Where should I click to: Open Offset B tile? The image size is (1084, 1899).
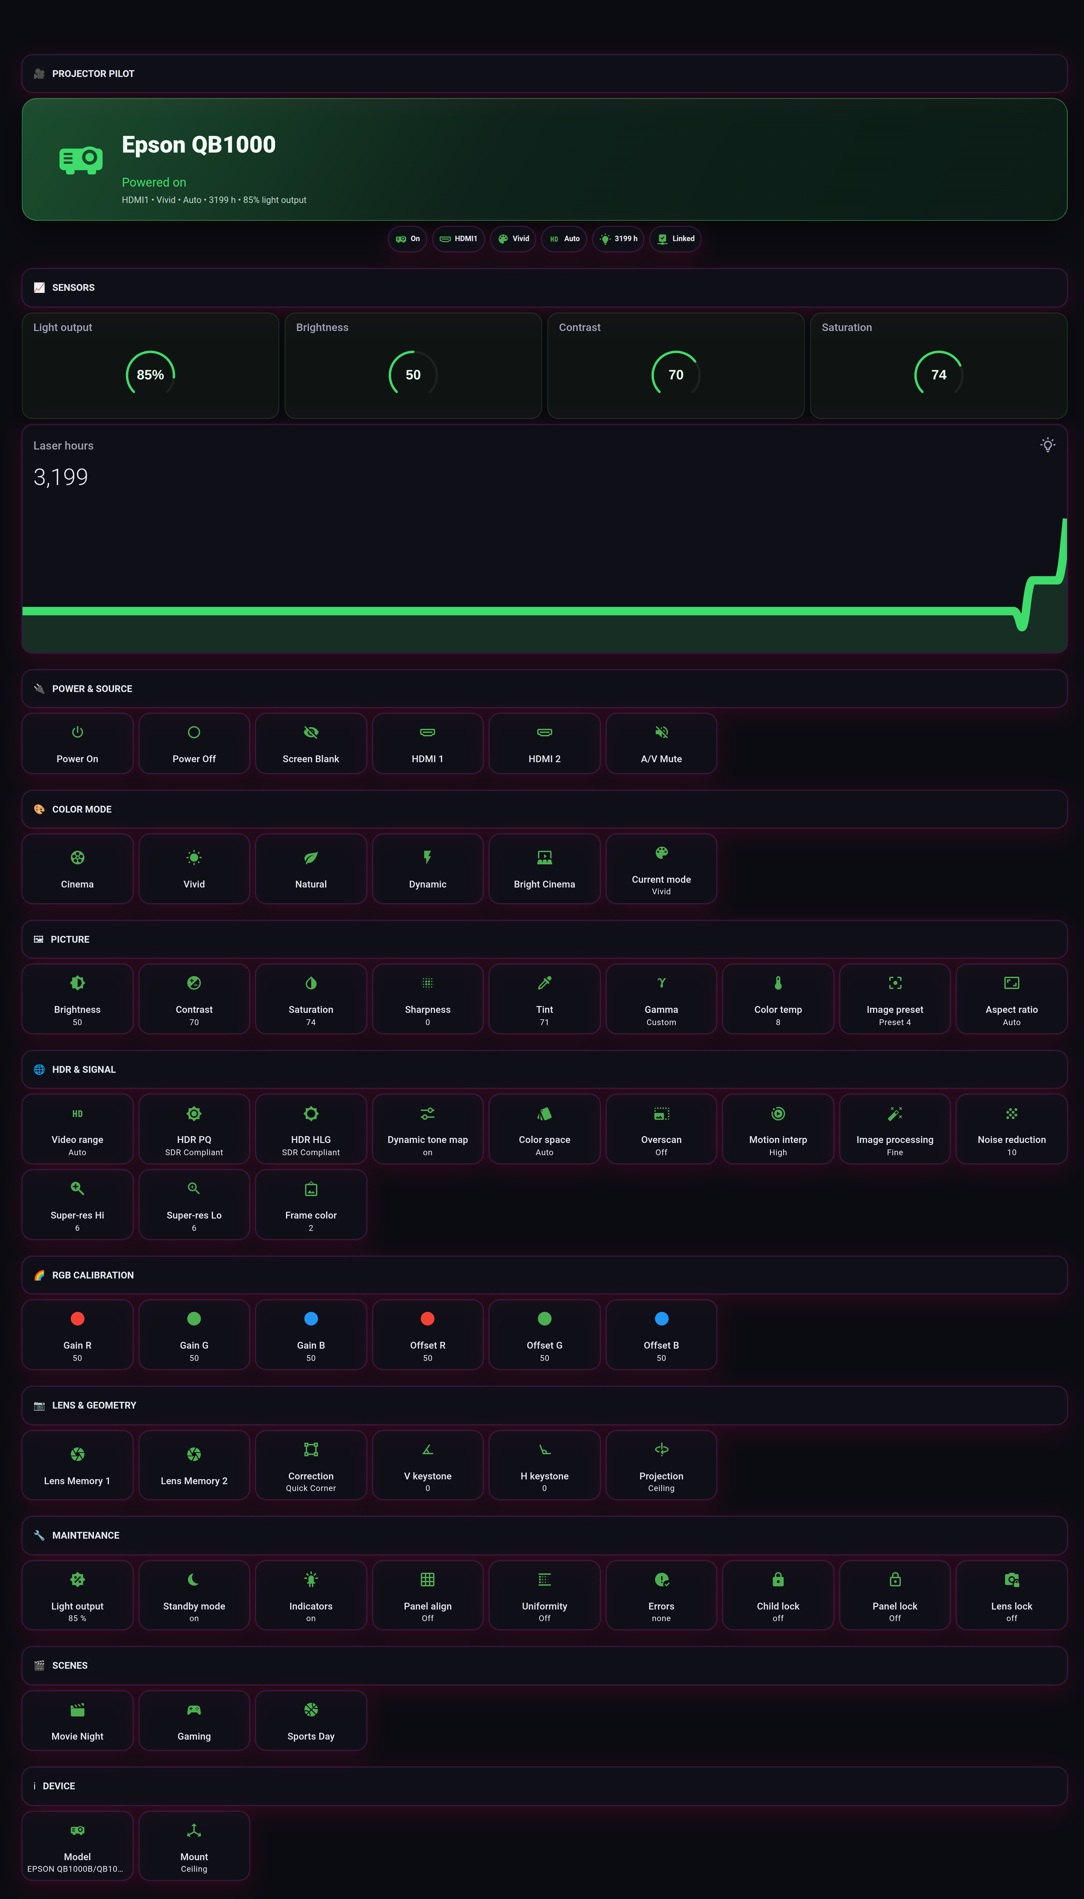click(x=661, y=1335)
